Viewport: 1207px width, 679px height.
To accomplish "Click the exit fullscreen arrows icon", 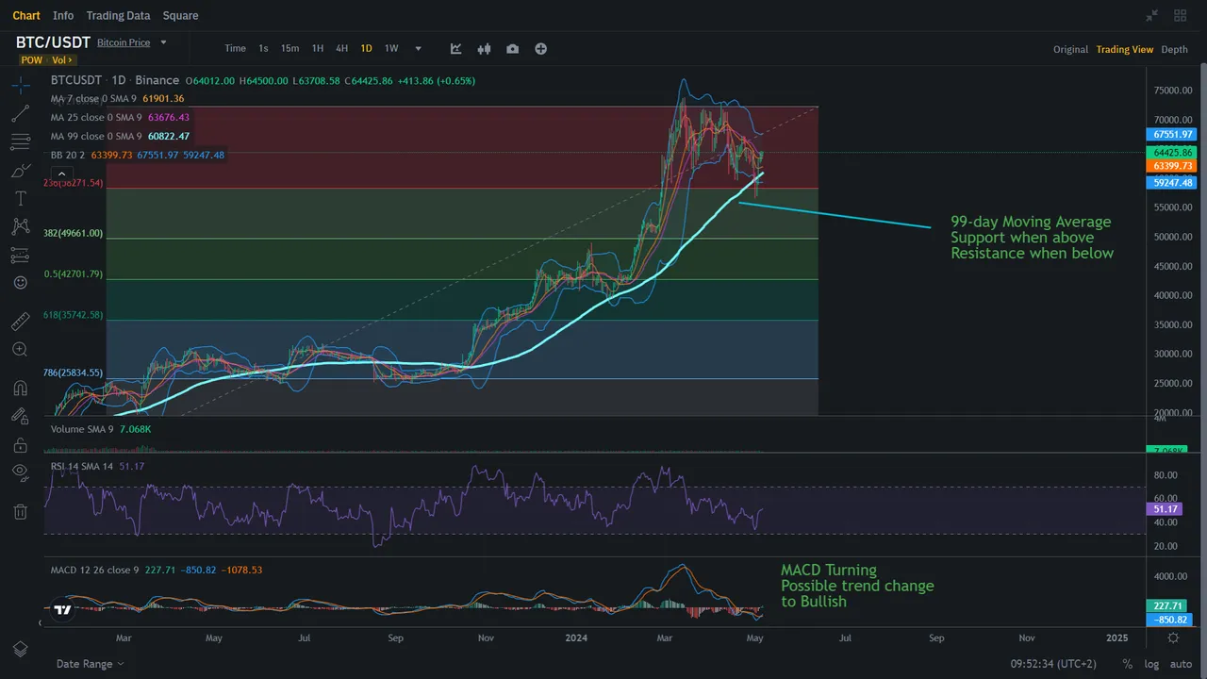I will click(1151, 15).
